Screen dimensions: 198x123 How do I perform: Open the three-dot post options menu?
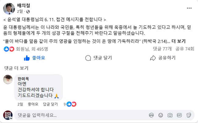(189, 8)
